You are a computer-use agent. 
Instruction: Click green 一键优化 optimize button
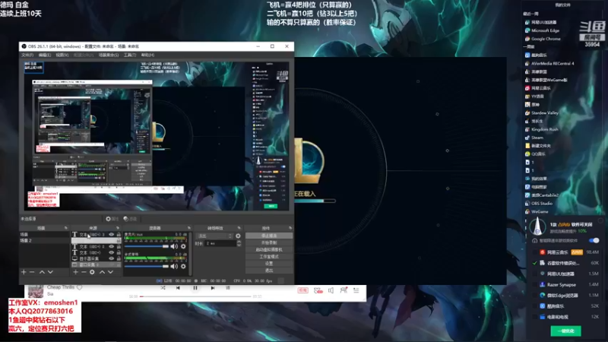[565, 331]
